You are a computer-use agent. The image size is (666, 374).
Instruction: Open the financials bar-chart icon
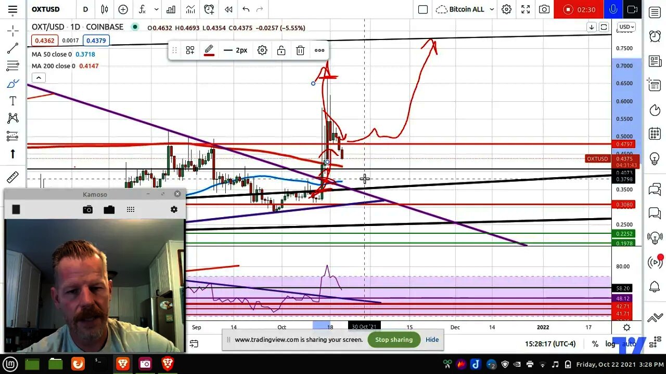coord(171,9)
